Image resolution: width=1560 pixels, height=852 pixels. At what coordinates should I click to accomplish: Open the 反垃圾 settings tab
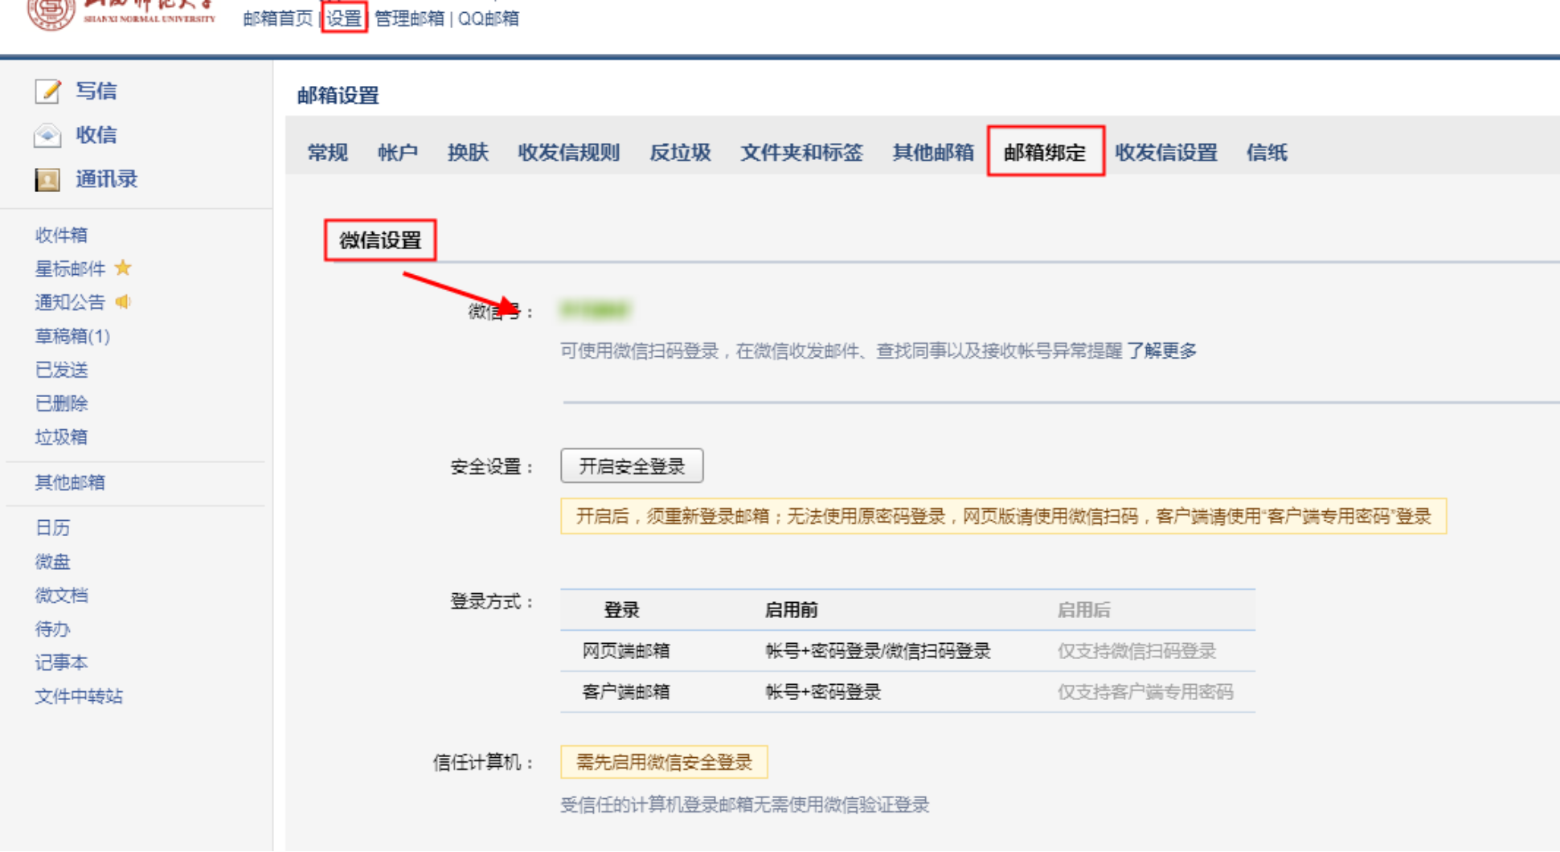[680, 153]
